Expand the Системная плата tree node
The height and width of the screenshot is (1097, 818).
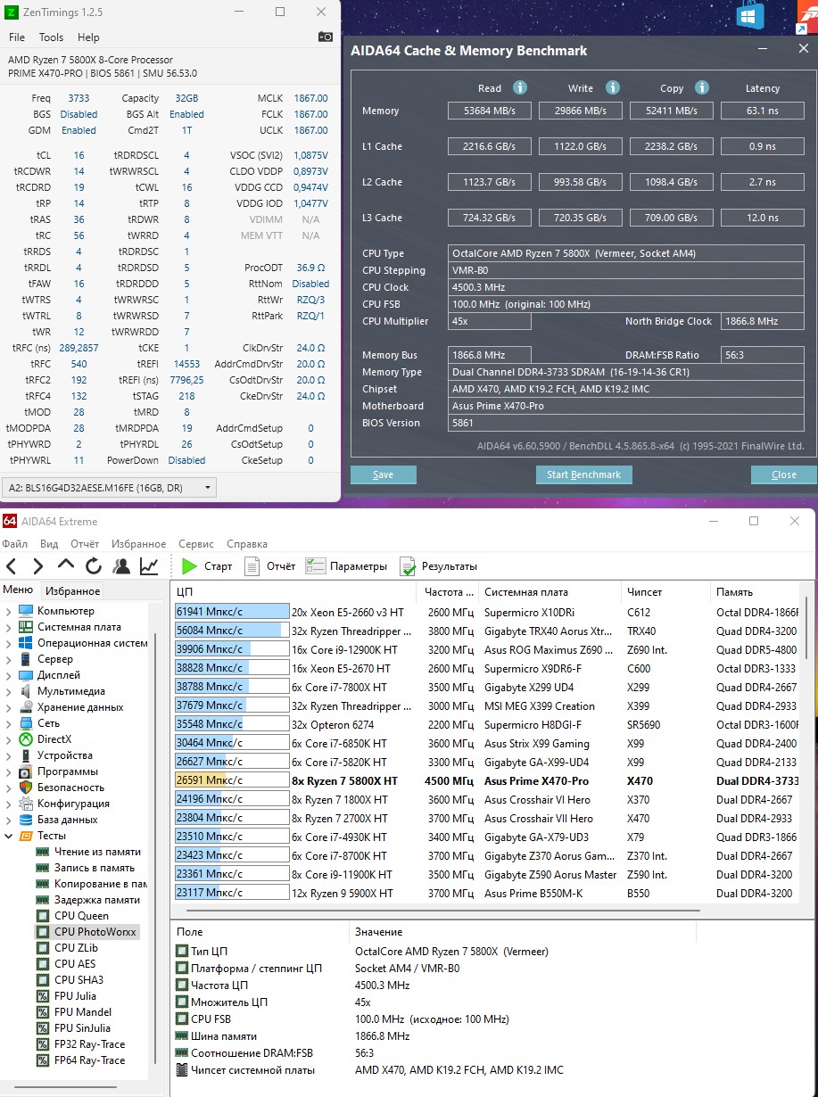[x=9, y=627]
